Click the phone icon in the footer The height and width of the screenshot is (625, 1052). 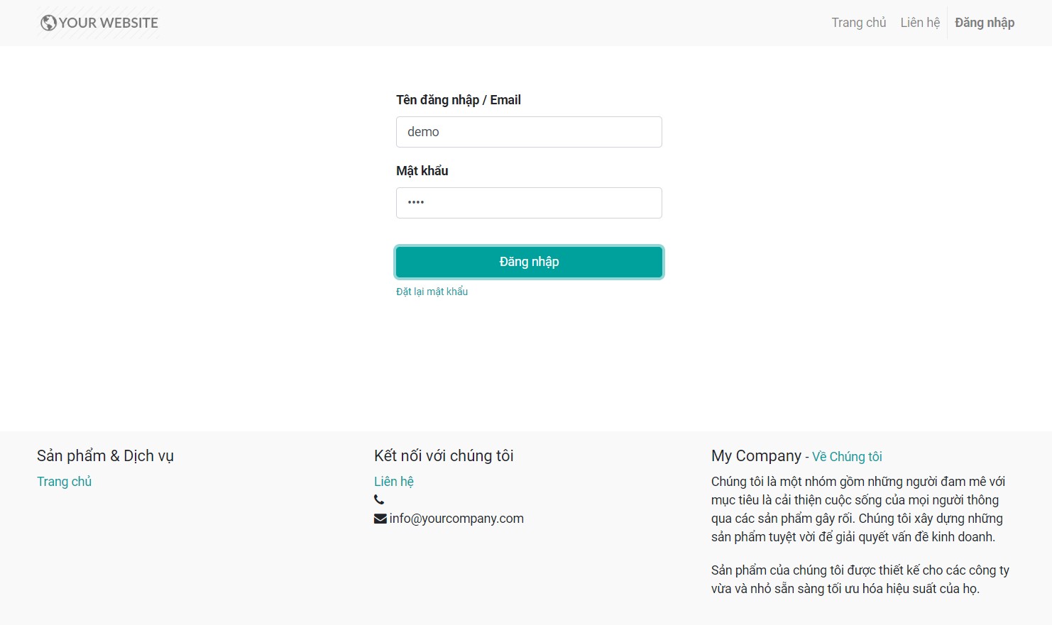click(x=379, y=500)
